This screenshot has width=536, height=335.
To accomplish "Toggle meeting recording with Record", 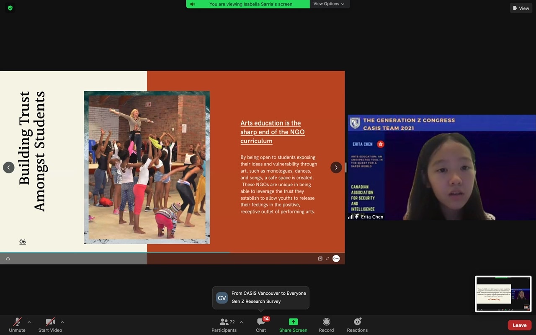I will click(x=326, y=325).
